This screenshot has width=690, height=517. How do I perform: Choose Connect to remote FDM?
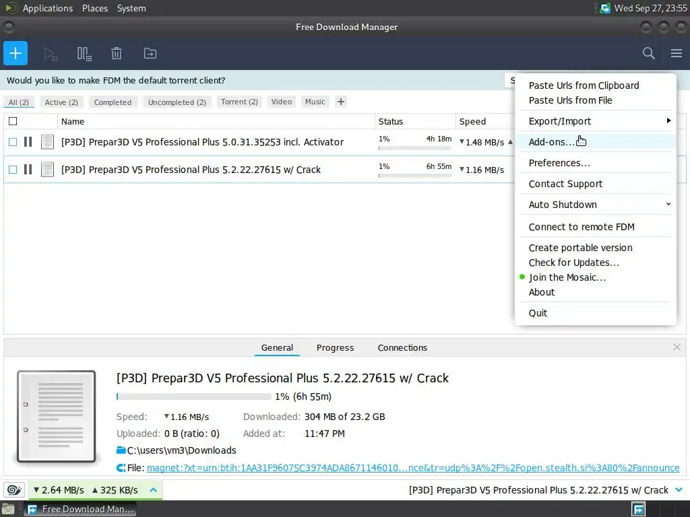[582, 227]
